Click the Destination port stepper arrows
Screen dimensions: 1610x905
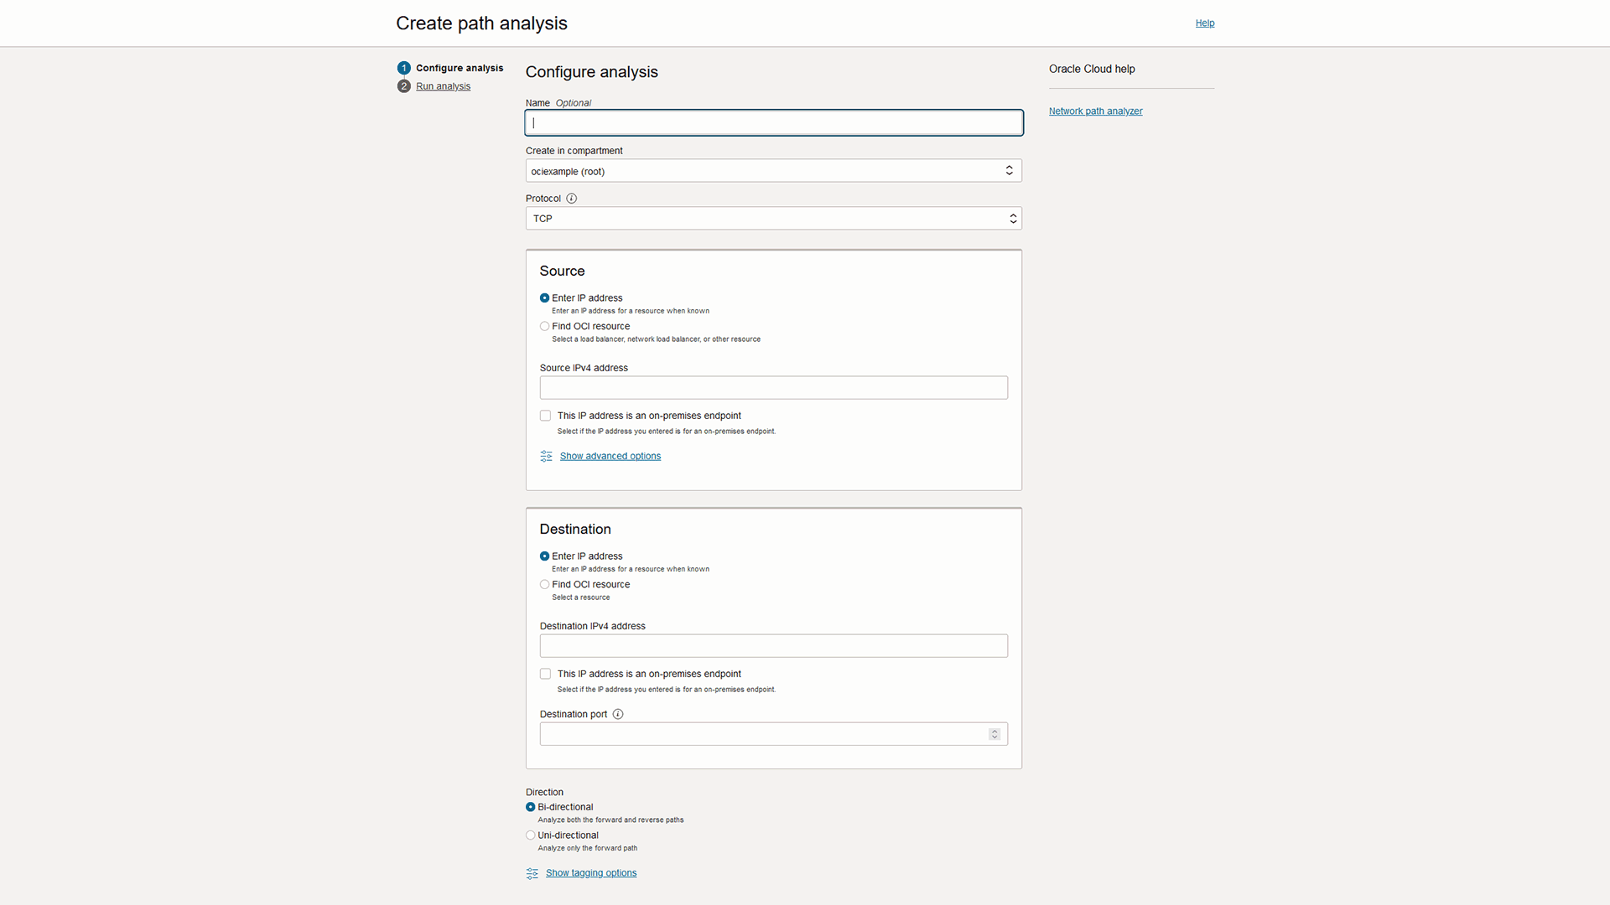995,733
